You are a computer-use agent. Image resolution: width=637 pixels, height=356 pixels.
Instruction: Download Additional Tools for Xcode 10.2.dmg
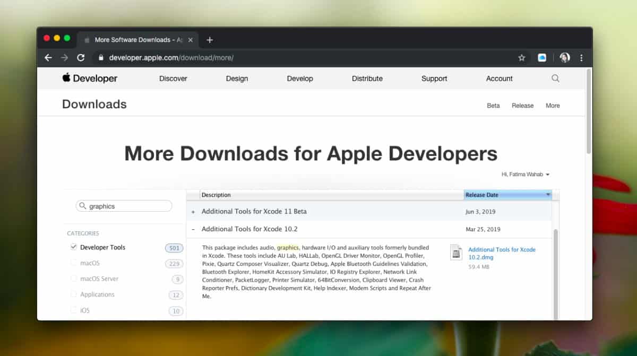[x=502, y=253]
